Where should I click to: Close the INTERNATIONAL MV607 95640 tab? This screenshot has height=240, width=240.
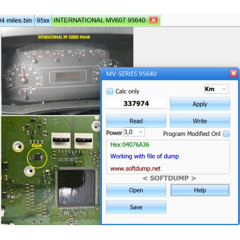pyautogui.click(x=153, y=20)
